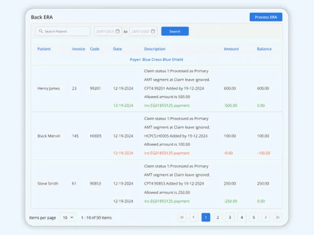The height and width of the screenshot is (235, 314).
Task: Click invoice number 61
Action: (x=74, y=184)
